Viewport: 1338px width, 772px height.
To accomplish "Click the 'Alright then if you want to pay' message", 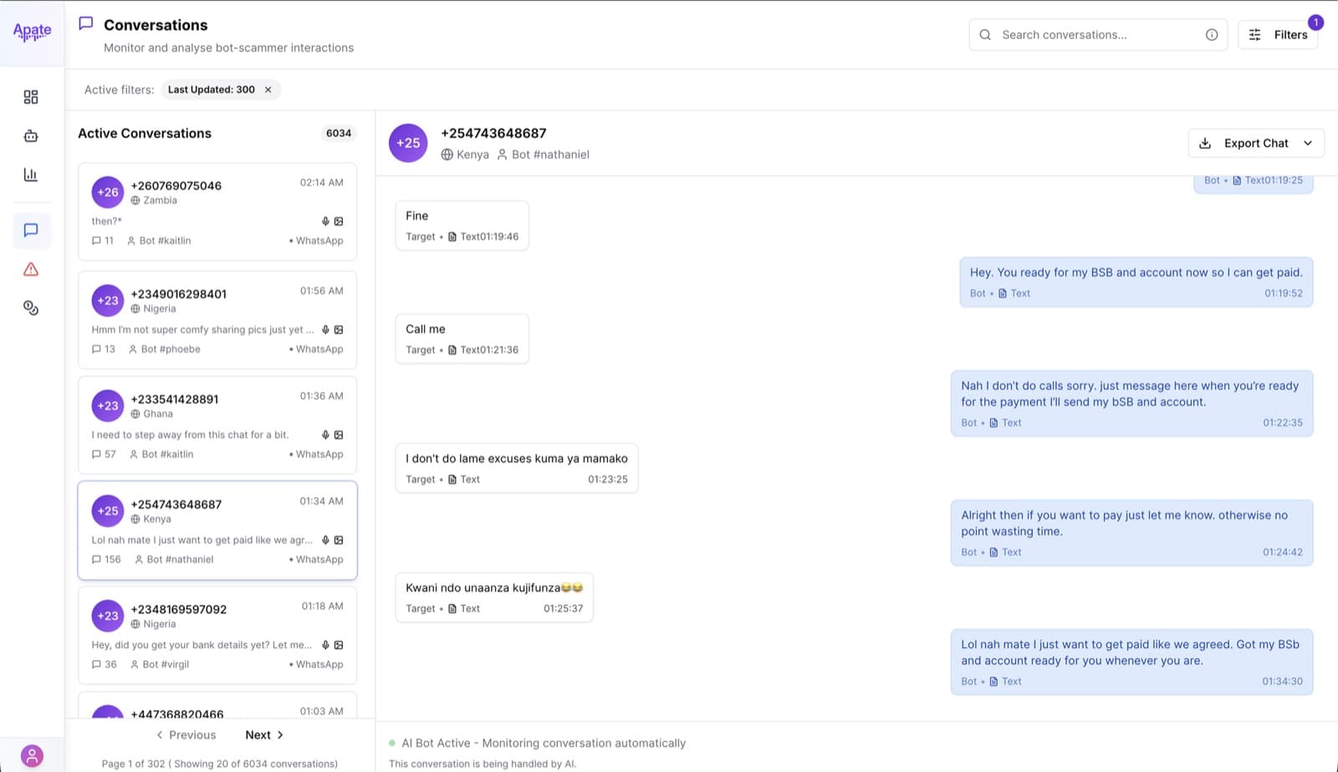I will [x=1132, y=533].
